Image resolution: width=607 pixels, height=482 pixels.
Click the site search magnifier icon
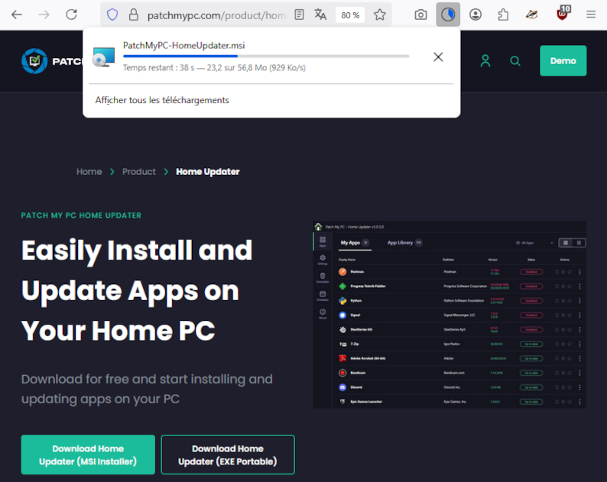click(x=515, y=61)
